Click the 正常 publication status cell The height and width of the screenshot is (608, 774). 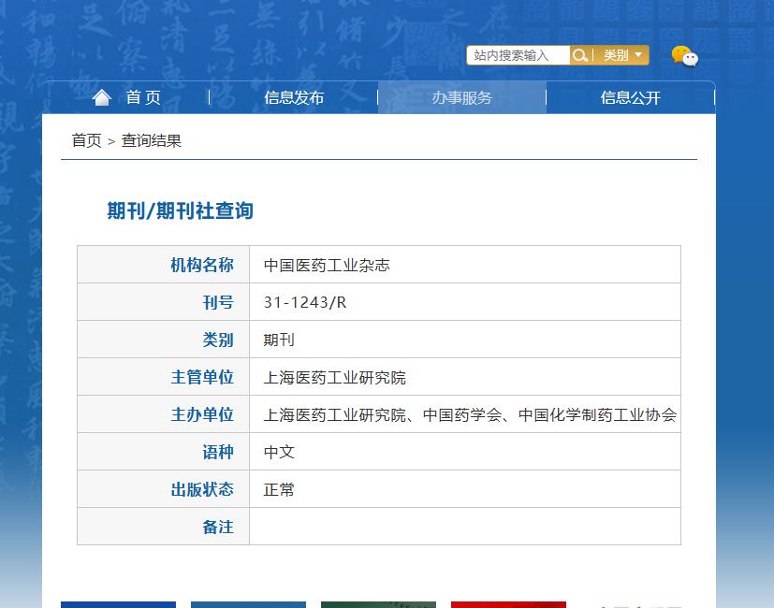click(465, 489)
